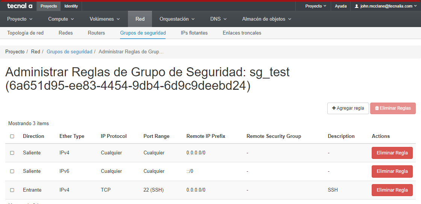Click the trash icon on Eliminar Reglas

tap(377, 108)
